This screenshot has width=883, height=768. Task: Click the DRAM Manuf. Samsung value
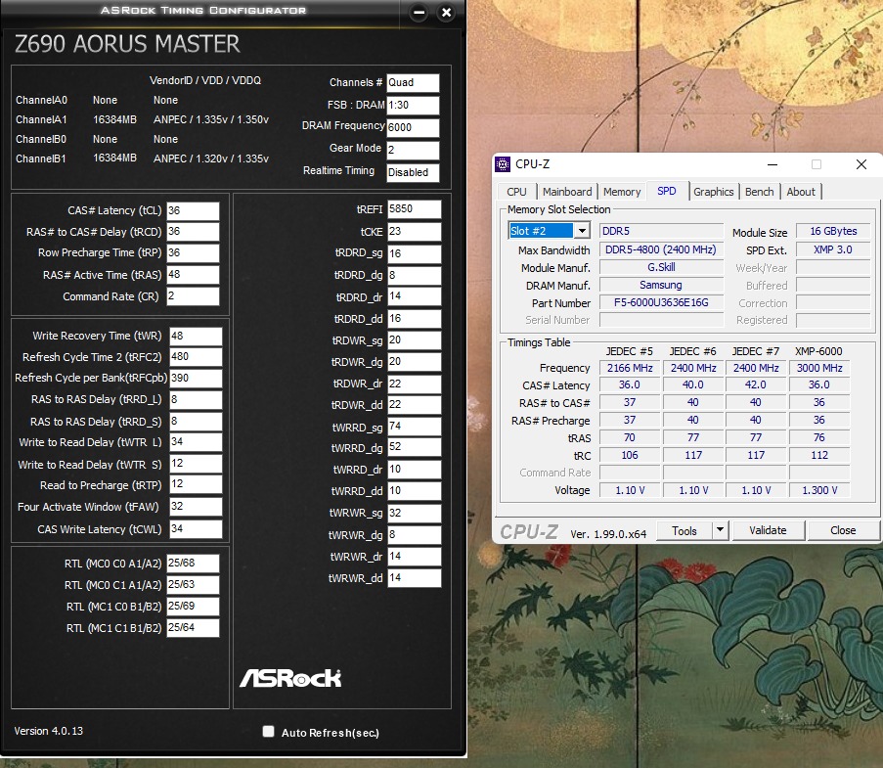click(x=661, y=285)
